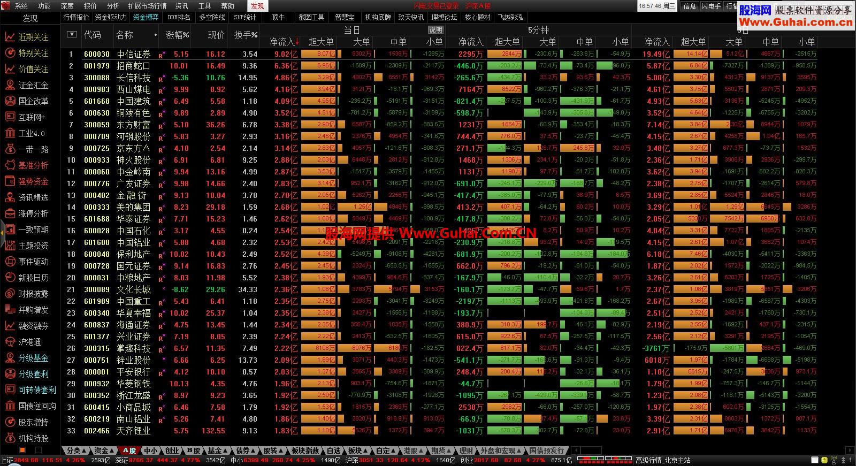Screen dimensions: 856x466
Task: Open 事件驱动 sidebar item
Action: (27, 262)
